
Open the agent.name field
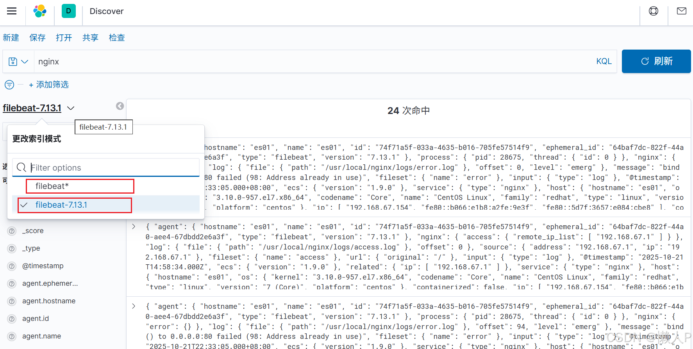click(42, 337)
